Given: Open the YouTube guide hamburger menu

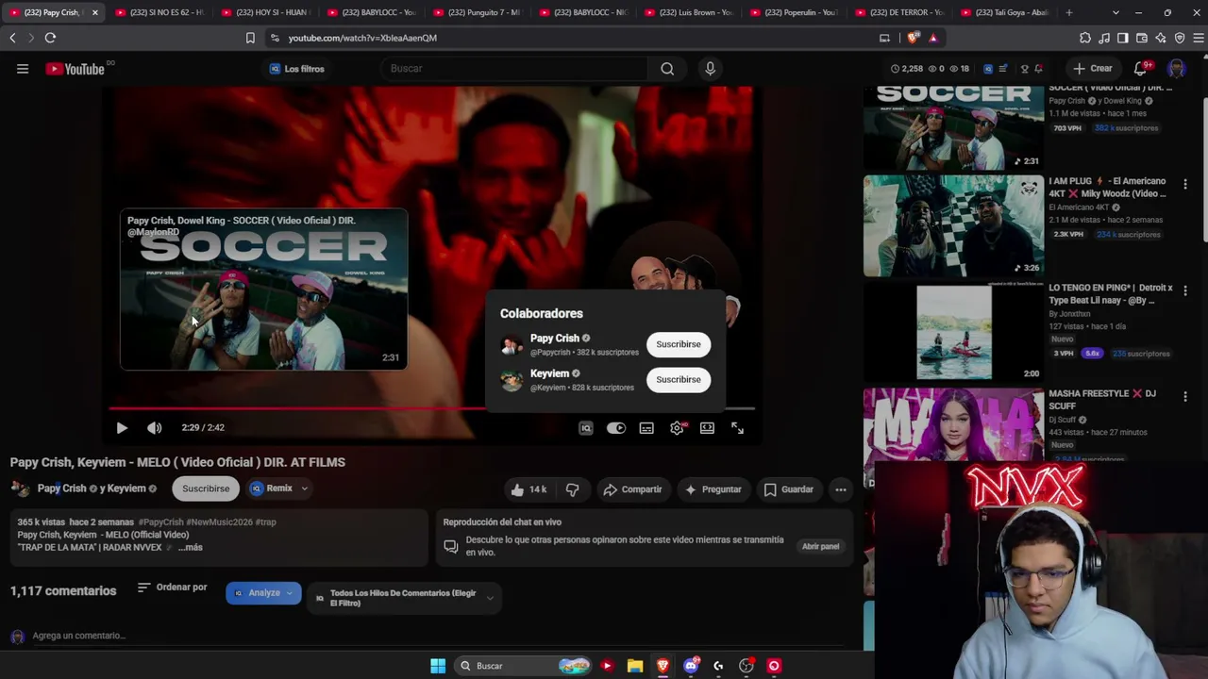Looking at the screenshot, I should coord(23,69).
